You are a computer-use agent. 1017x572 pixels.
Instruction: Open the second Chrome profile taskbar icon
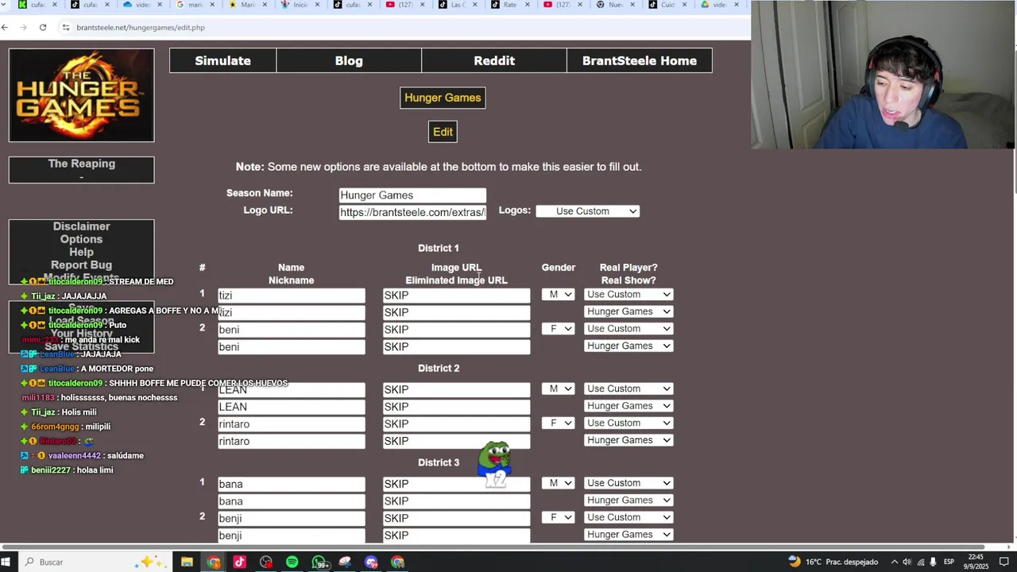click(397, 562)
